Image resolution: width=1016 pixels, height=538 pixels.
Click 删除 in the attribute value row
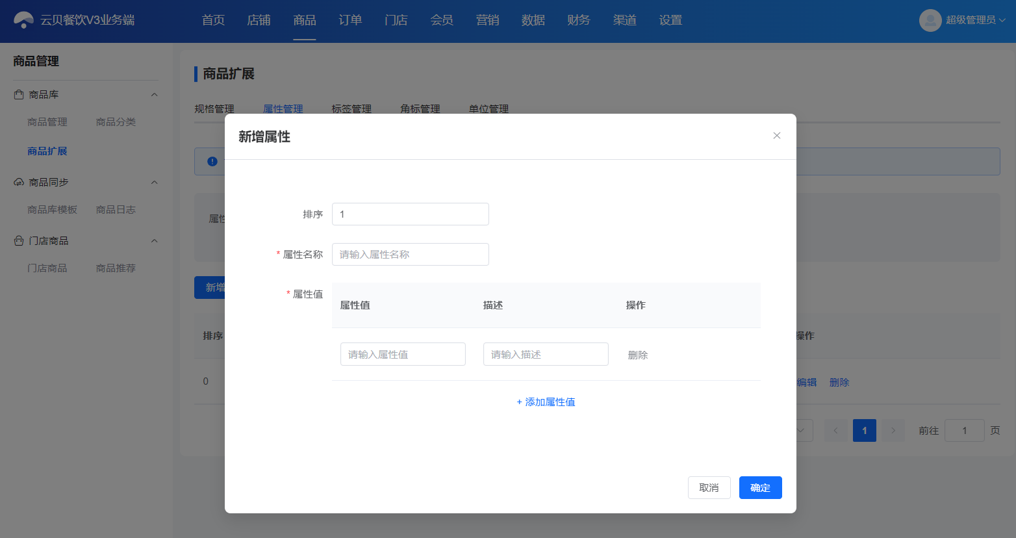[x=638, y=355]
